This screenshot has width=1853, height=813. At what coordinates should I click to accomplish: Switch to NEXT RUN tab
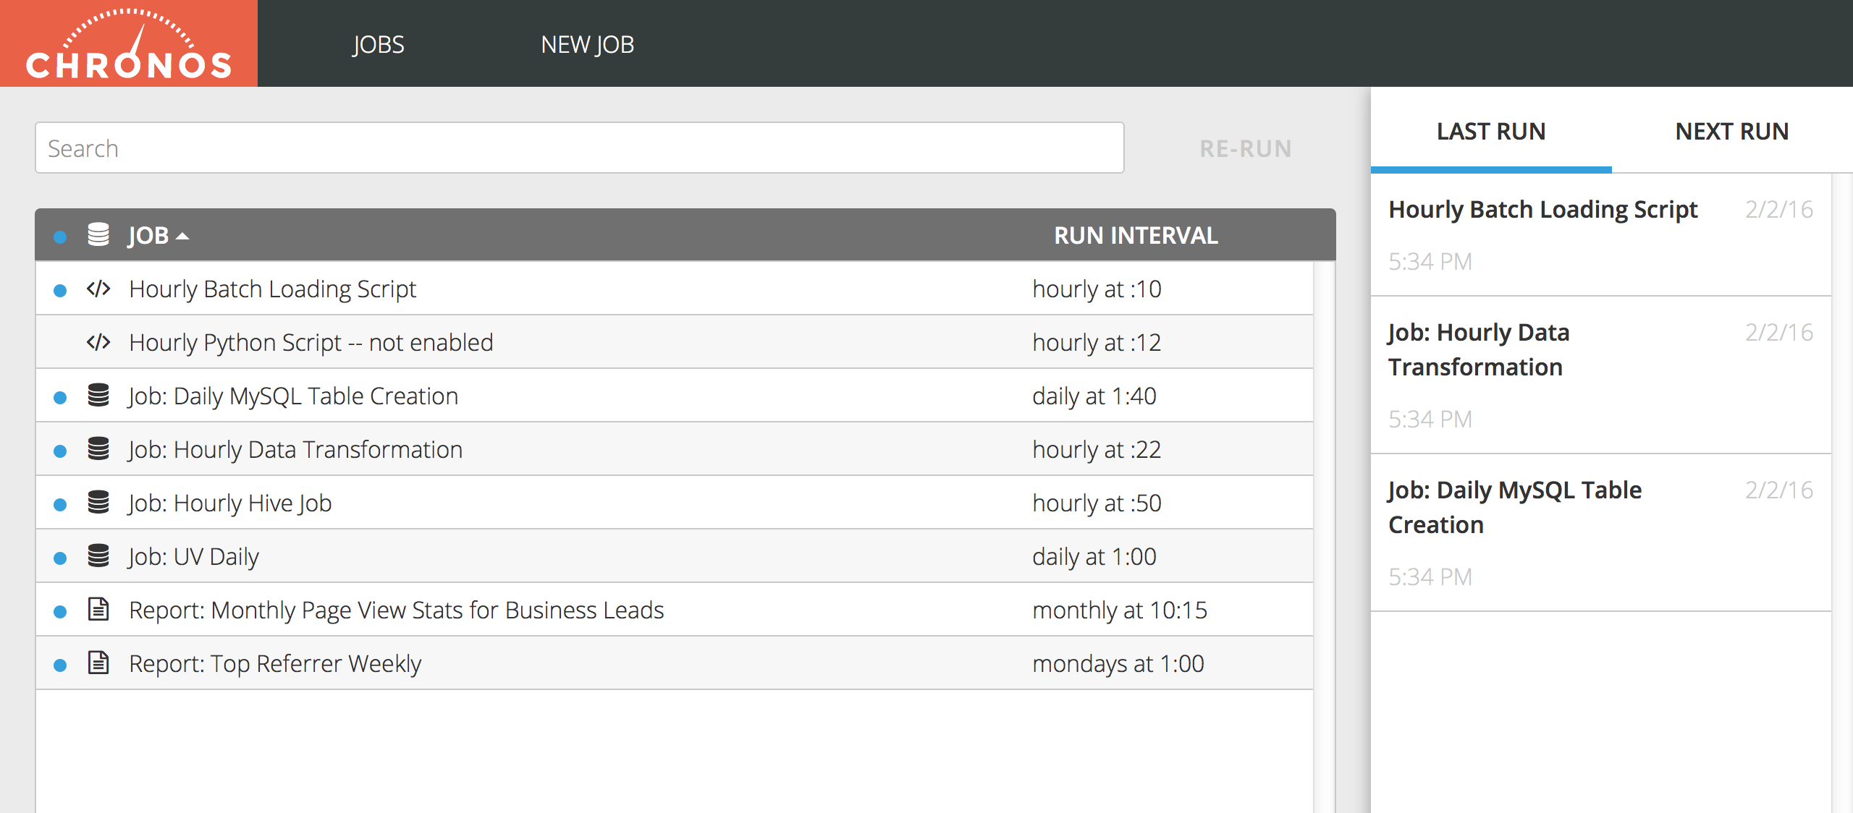click(x=1731, y=132)
